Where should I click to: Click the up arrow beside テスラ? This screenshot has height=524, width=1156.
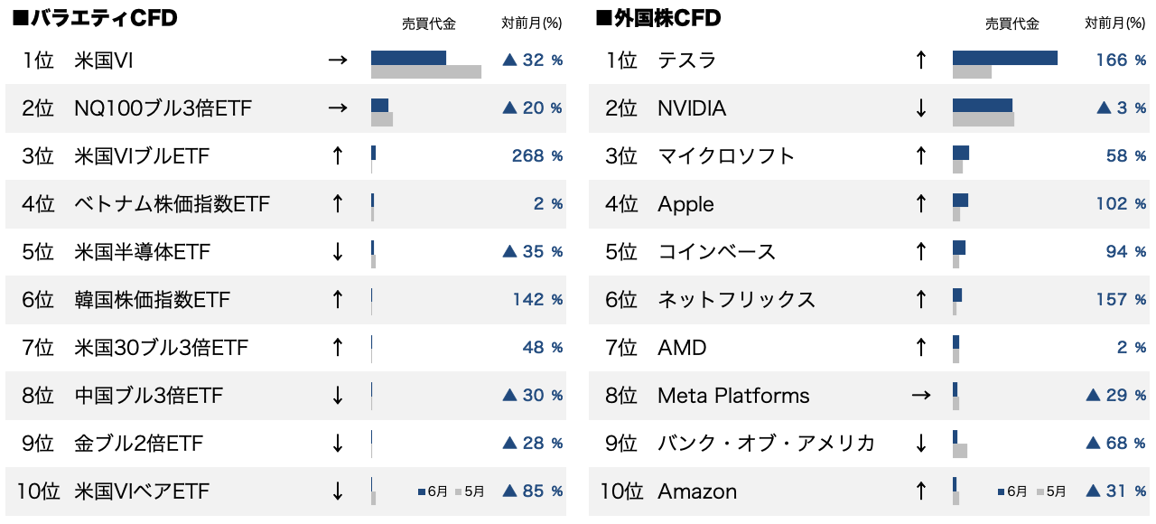(921, 61)
